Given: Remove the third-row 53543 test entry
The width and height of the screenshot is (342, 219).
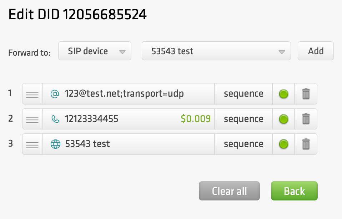Looking at the screenshot, I should coord(306,144).
